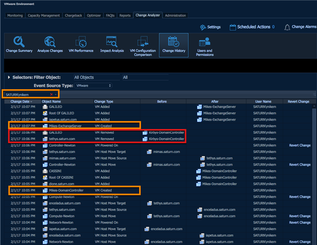Sort by Before column header
Viewport: 317px width, 245px height.
click(x=162, y=102)
